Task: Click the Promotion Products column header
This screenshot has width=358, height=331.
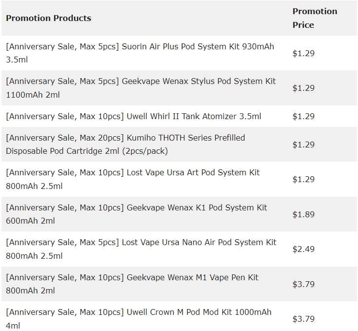Action: click(48, 18)
